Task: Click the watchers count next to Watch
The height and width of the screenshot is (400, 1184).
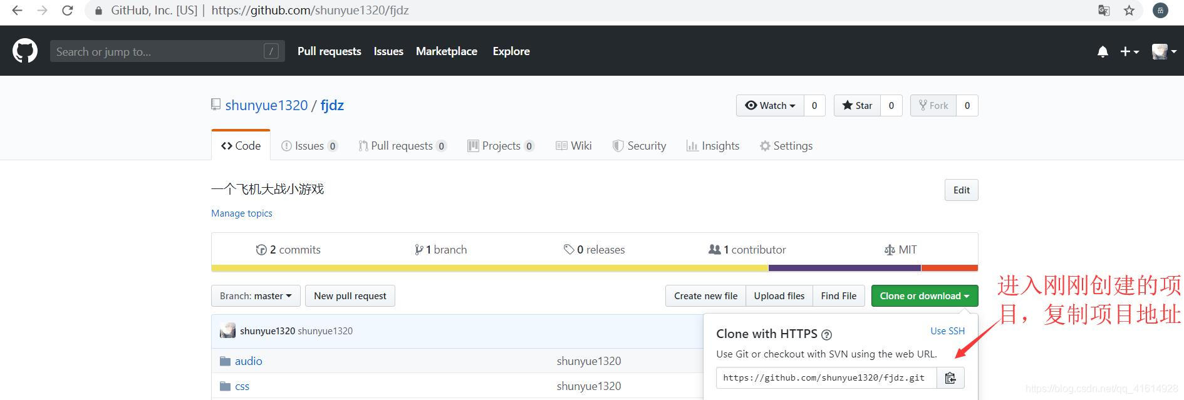Action: [x=814, y=105]
